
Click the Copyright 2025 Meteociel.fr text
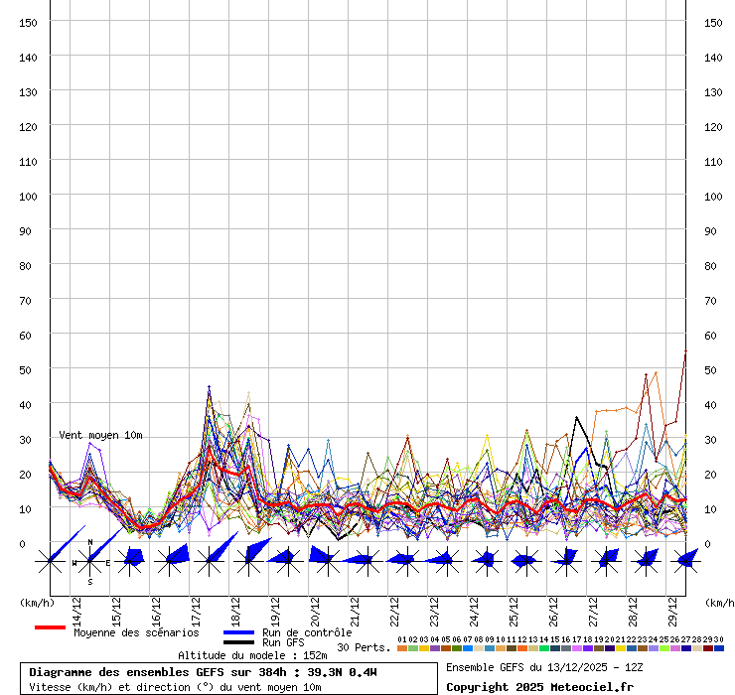click(539, 686)
